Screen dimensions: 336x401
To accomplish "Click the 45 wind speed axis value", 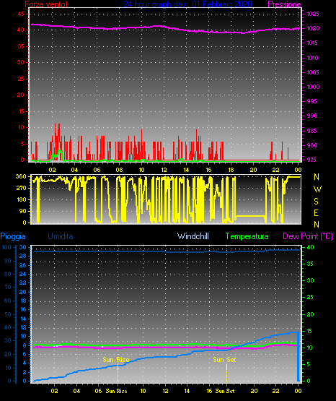I will coord(21,14).
